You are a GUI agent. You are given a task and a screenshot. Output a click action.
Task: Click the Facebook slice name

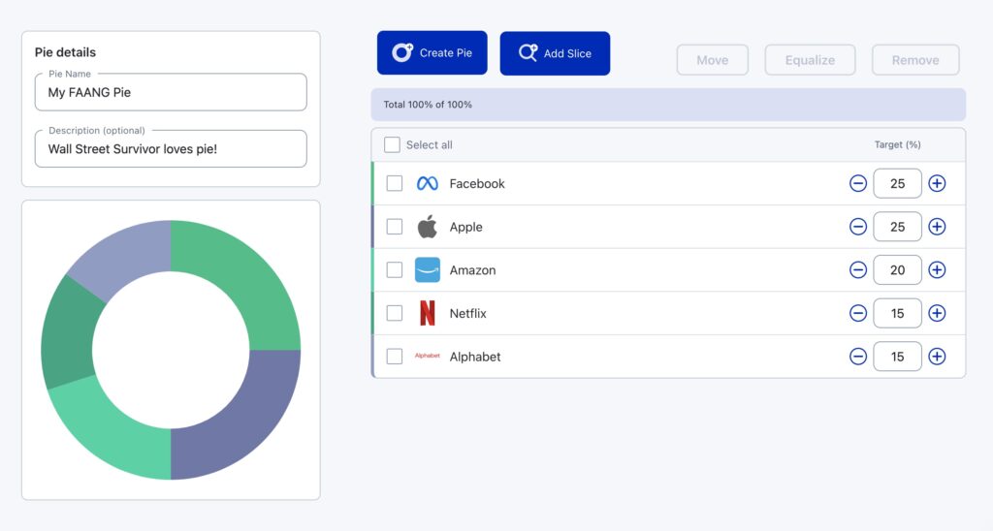coord(477,183)
